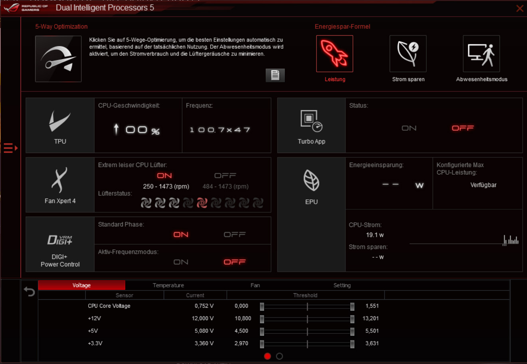Click CPU Core Voltage lower threshold handle
Image resolution: width=527 pixels, height=364 pixels.
point(262,306)
